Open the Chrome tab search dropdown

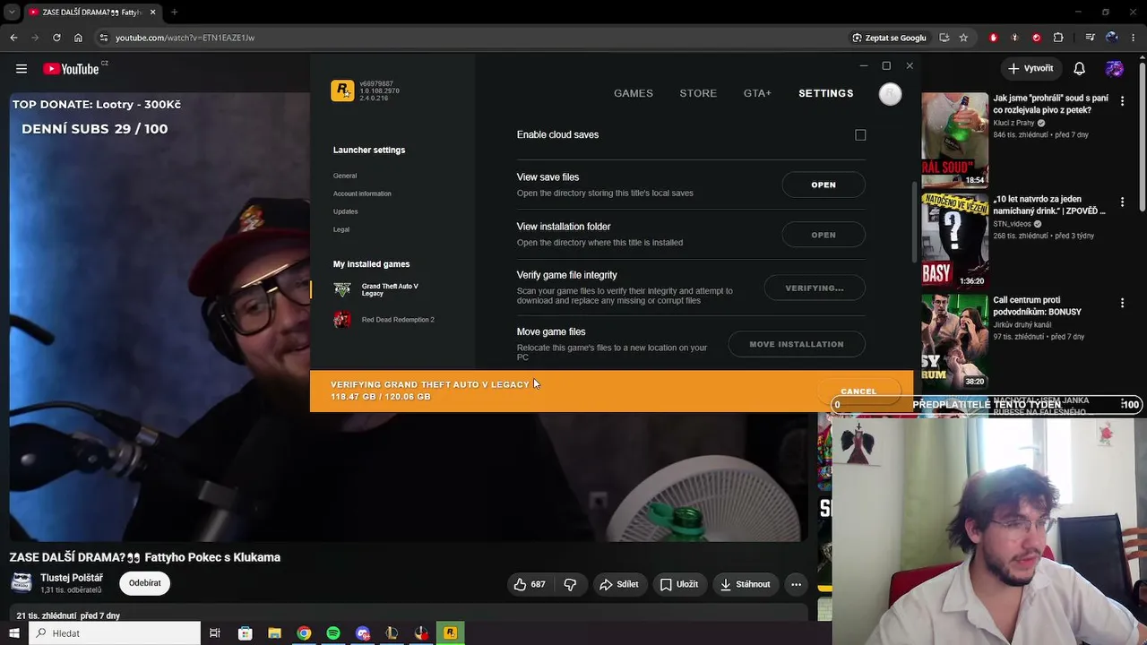tap(12, 13)
